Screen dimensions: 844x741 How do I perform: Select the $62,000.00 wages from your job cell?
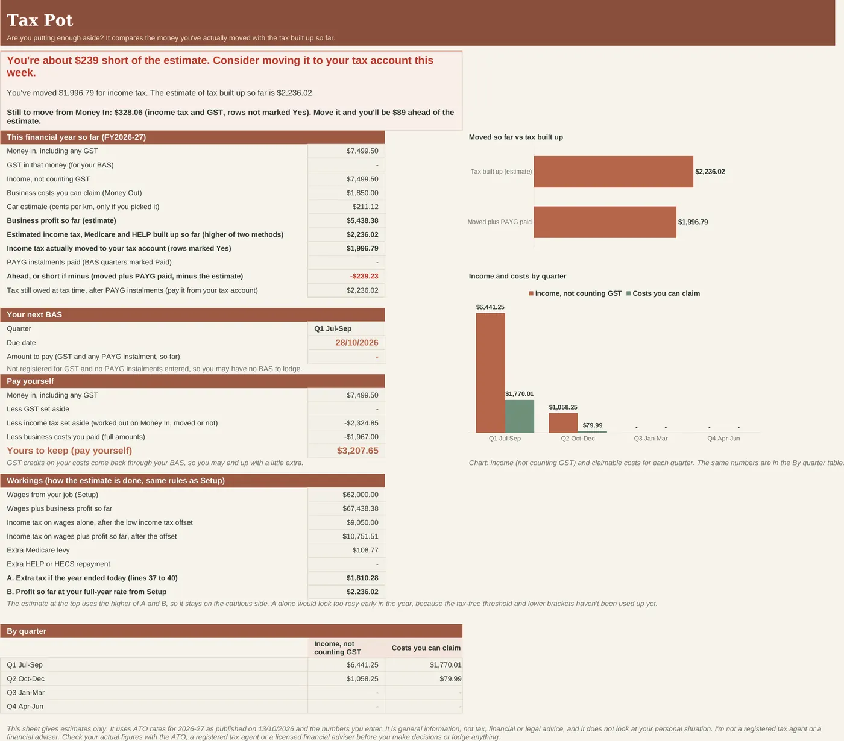point(346,495)
